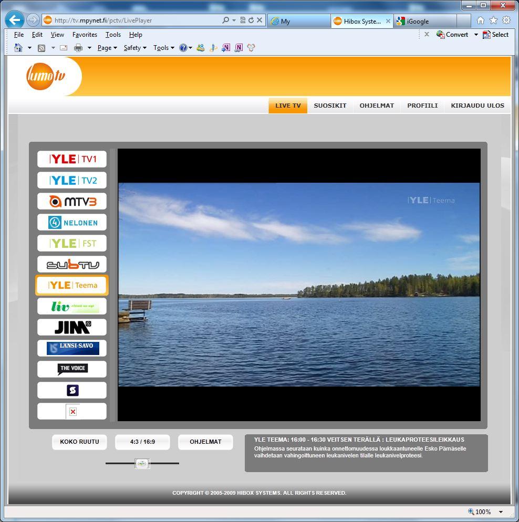This screenshot has width=519, height=522.
Task: Click the Home icon in the command bar
Action: [x=18, y=48]
